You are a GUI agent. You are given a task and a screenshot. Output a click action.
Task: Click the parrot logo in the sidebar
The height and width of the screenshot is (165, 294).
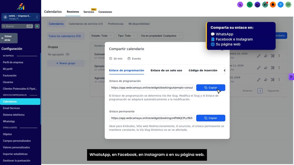tap(20, 7)
